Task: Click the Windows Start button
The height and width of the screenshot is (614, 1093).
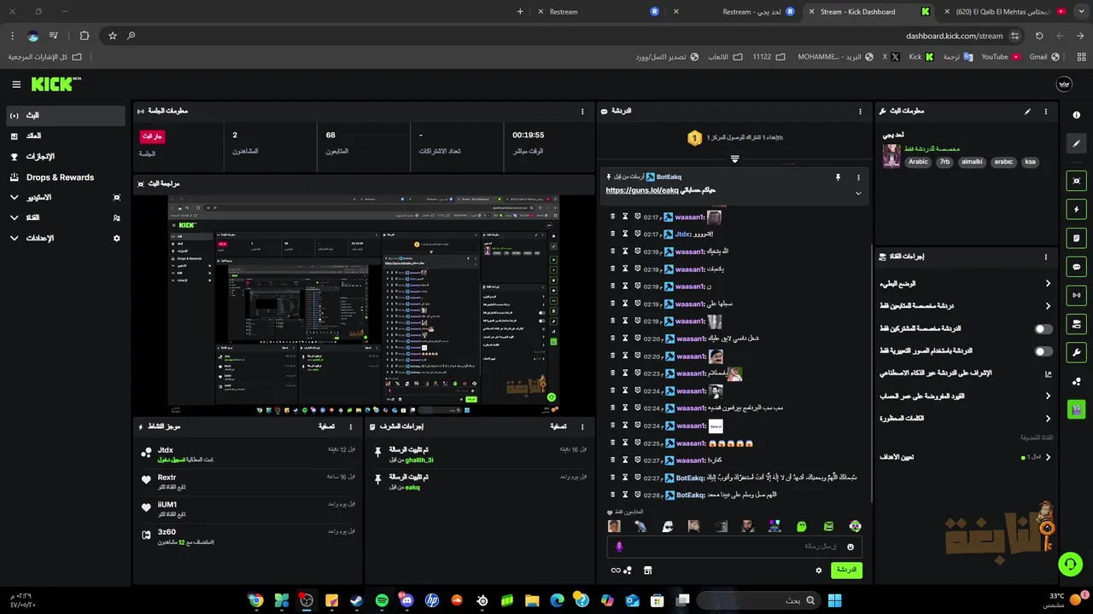Action: pyautogui.click(x=834, y=600)
